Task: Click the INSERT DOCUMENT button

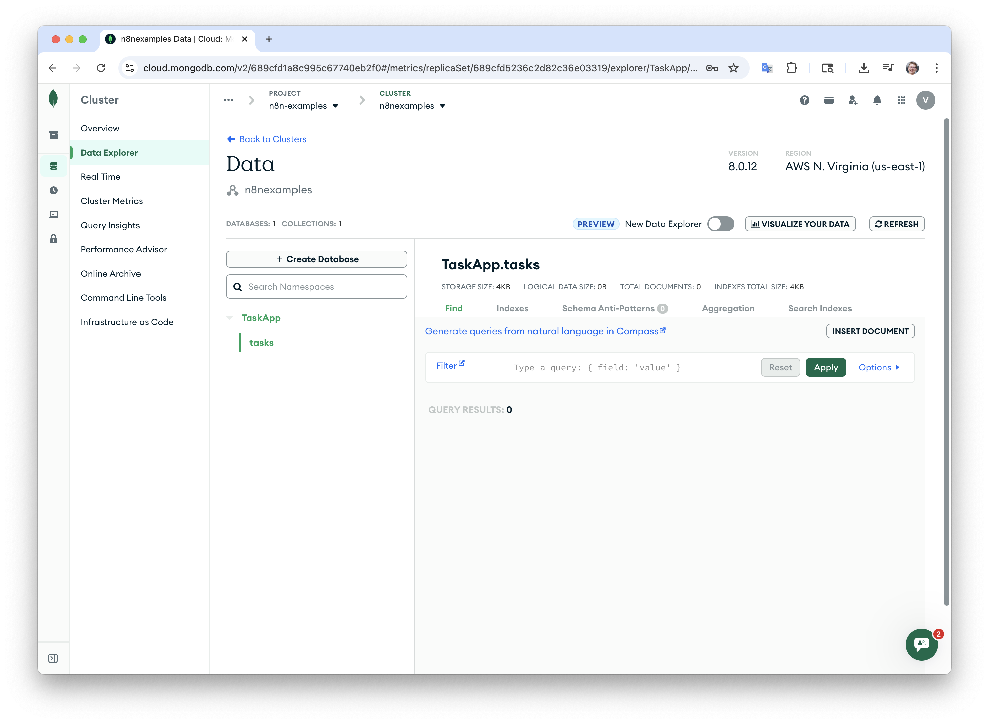Action: coord(870,331)
